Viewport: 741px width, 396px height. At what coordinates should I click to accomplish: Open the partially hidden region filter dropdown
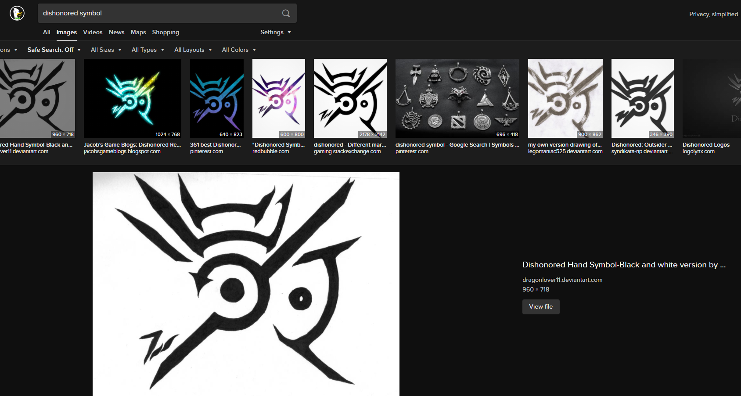coord(8,50)
